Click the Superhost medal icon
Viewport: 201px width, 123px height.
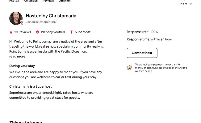tap(72, 32)
